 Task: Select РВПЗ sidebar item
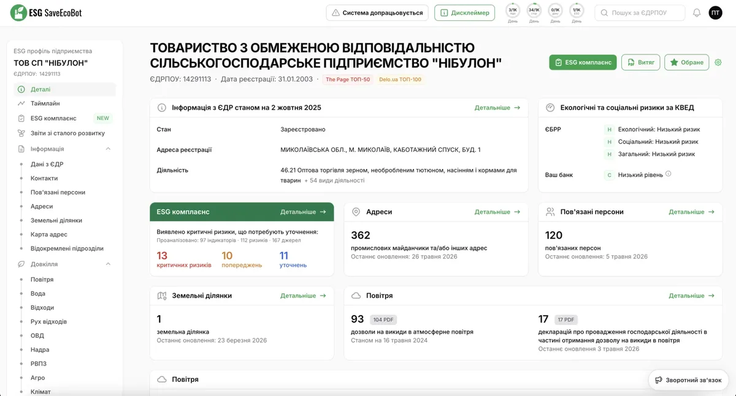[39, 364]
